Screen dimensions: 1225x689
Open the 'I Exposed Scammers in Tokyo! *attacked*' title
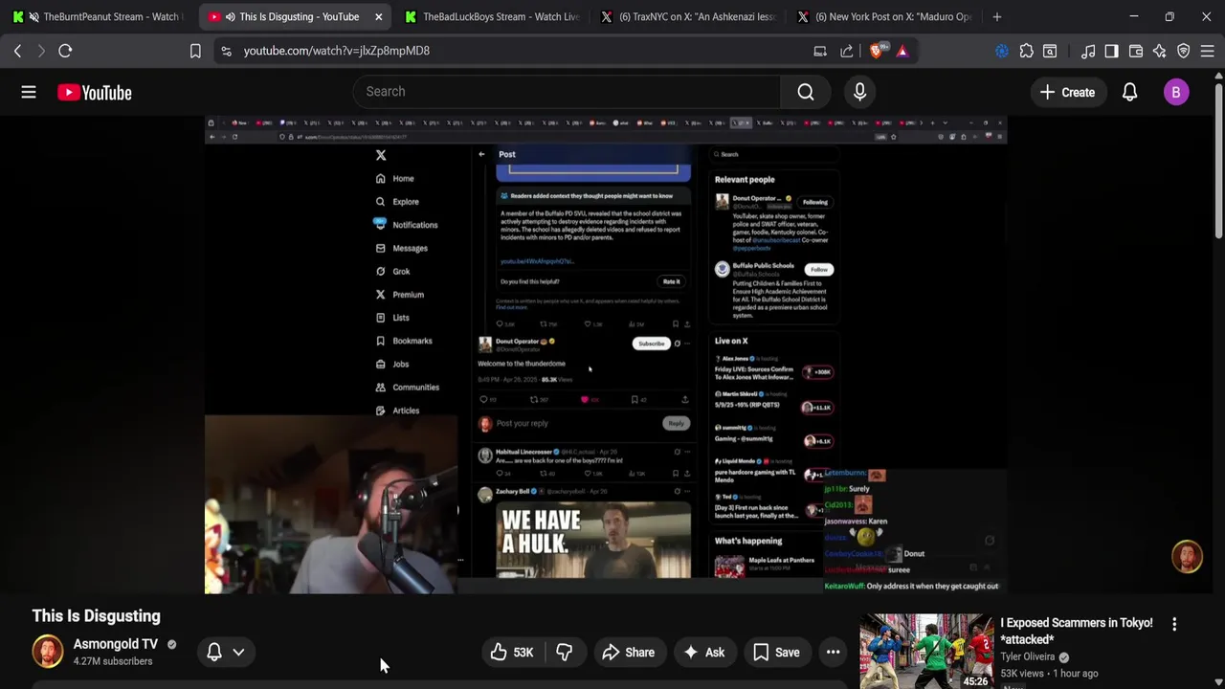point(1077,631)
